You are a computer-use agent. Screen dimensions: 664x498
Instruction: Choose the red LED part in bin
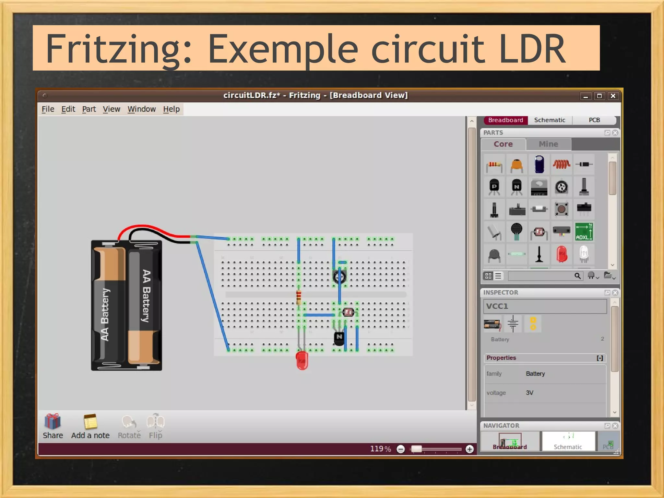[562, 254]
